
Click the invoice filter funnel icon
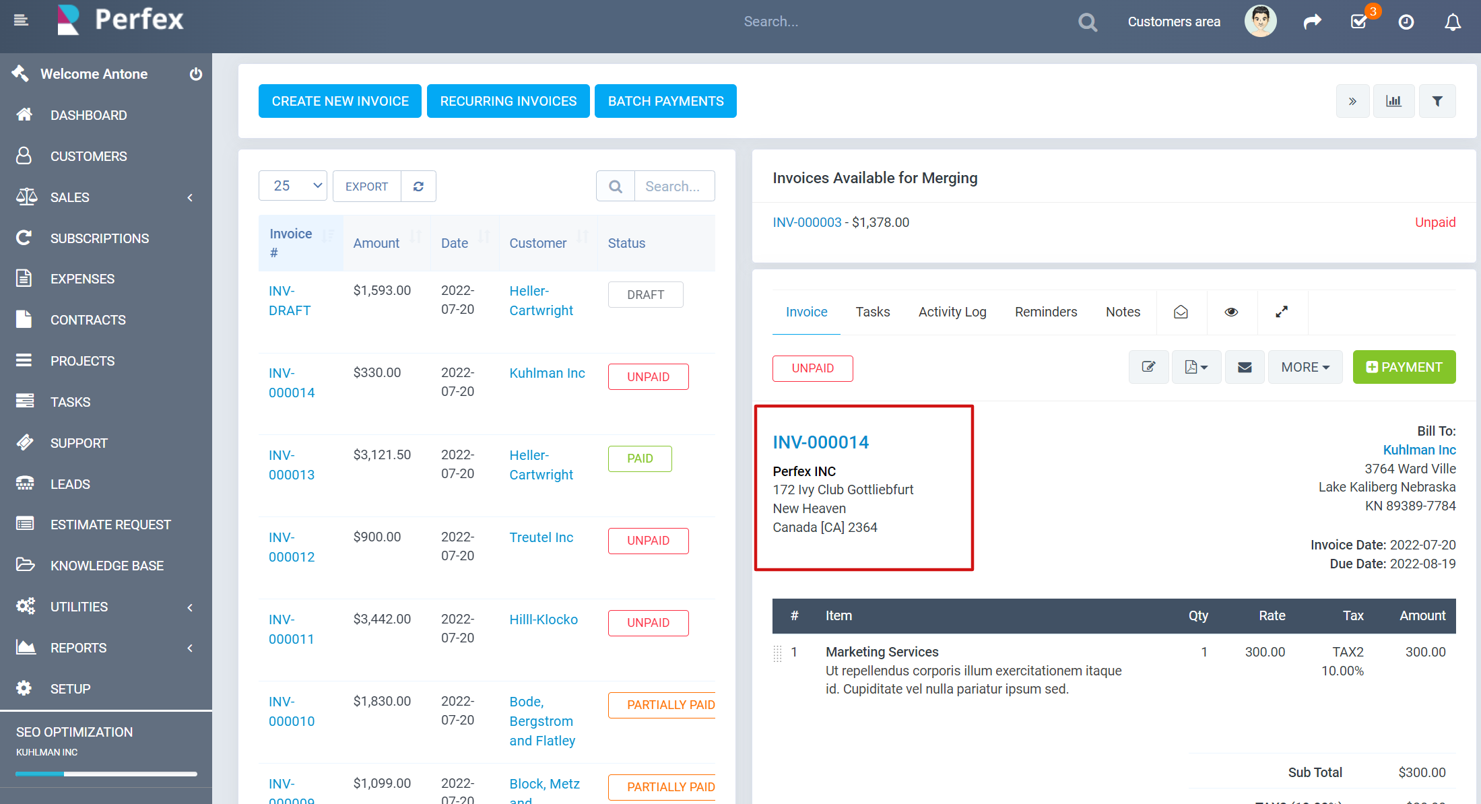point(1437,101)
